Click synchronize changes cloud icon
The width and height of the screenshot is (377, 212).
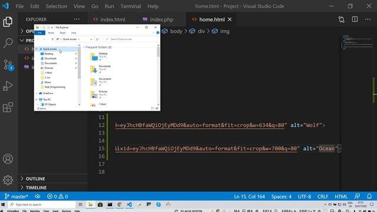click(38, 197)
